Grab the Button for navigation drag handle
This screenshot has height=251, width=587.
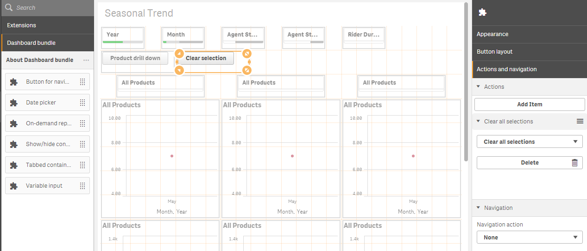tap(82, 82)
